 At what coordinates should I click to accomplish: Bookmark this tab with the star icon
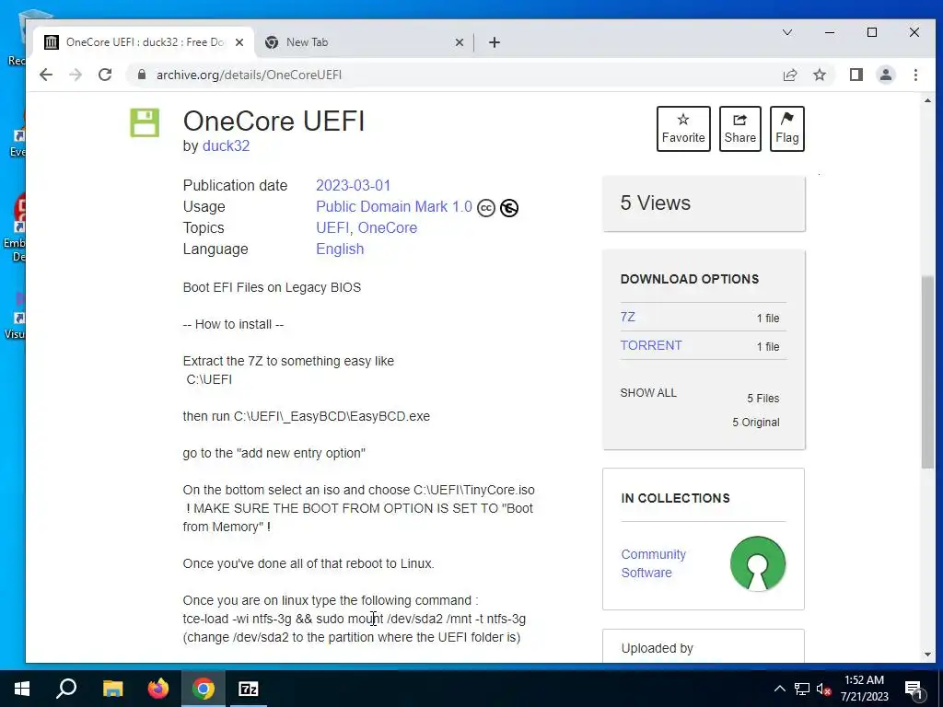tap(820, 75)
